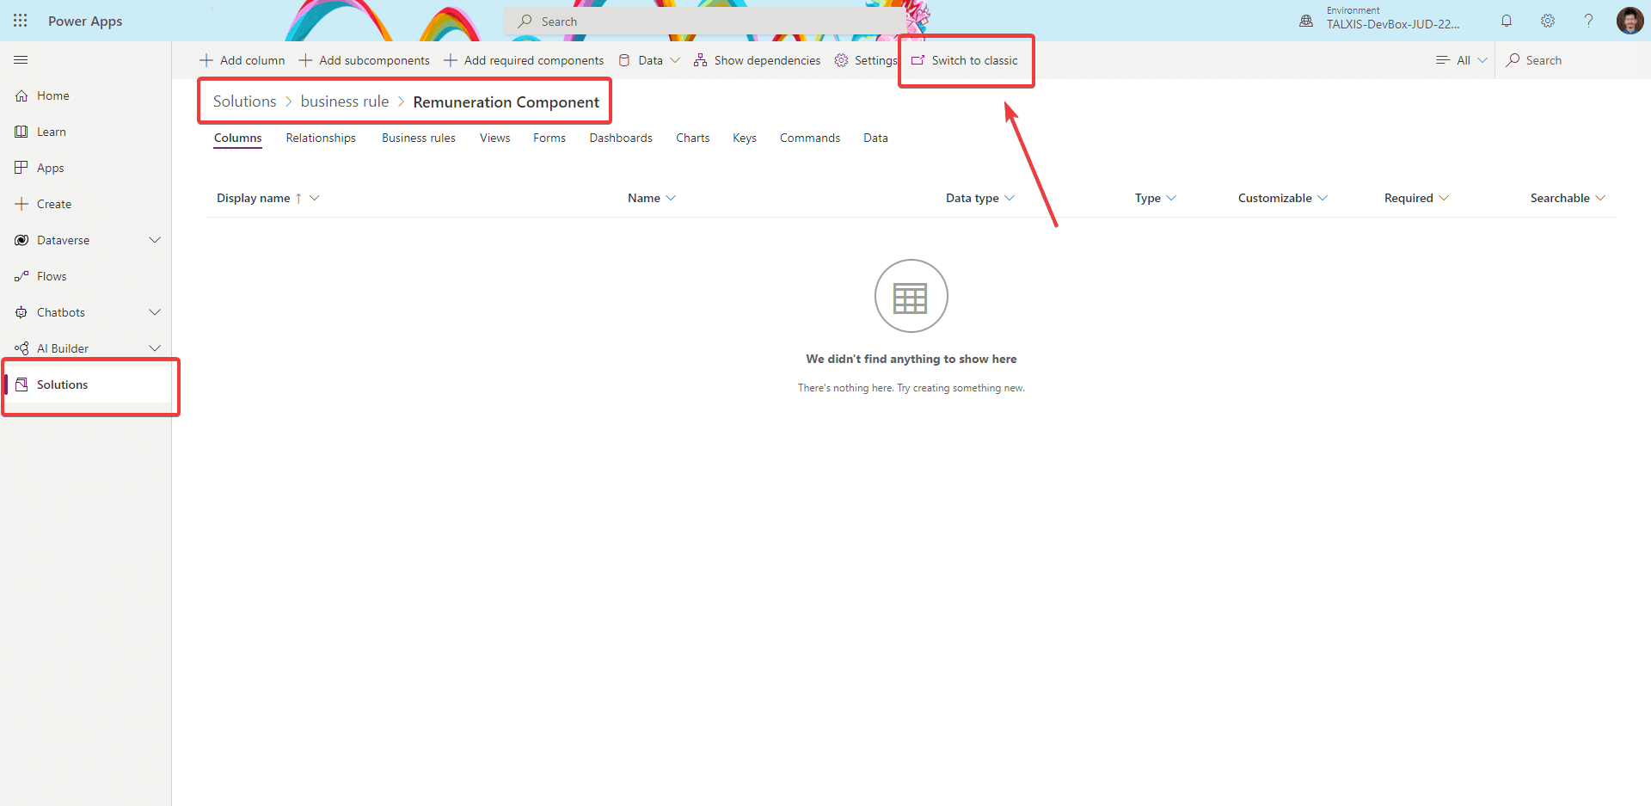Open the Data tab in tab strip

pos(875,138)
